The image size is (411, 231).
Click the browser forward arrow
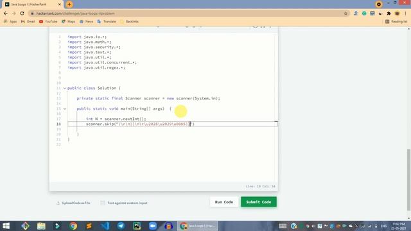14,13
